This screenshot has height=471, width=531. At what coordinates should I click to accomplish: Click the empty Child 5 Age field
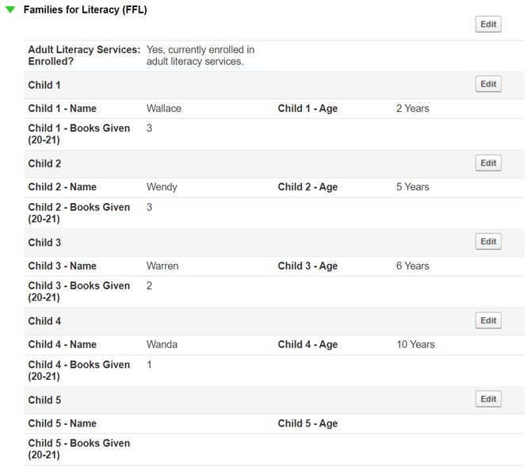(452, 423)
